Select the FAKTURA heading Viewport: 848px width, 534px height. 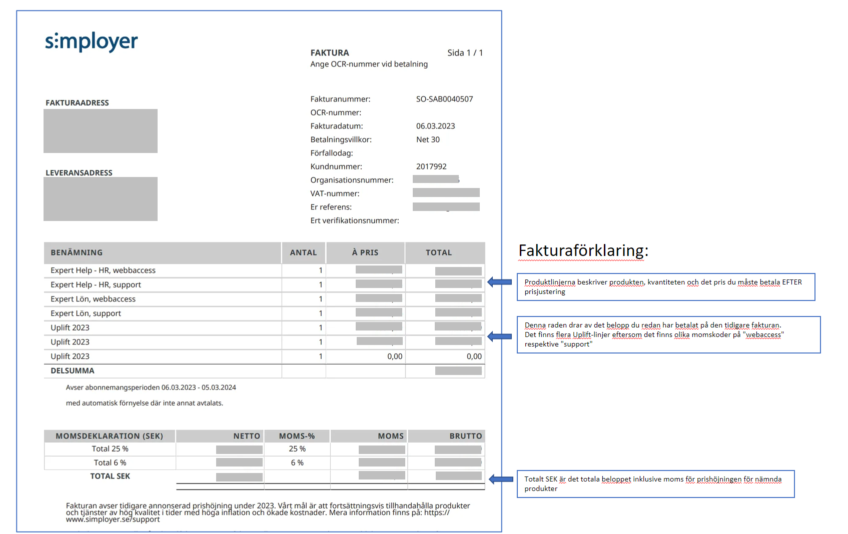click(x=330, y=52)
